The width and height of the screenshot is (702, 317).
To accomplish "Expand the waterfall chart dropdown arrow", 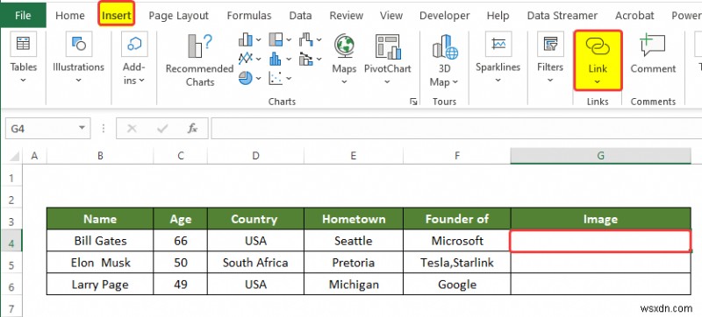I will (319, 39).
